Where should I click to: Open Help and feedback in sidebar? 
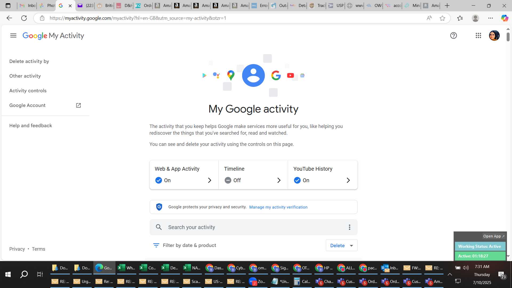[31, 126]
